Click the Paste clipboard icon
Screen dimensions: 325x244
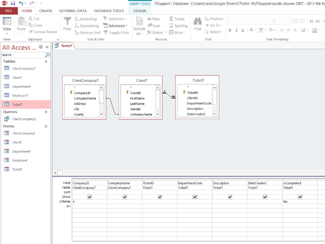(x=21, y=21)
